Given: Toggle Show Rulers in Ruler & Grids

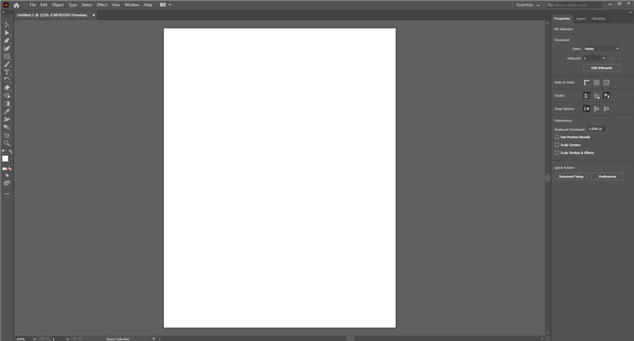Looking at the screenshot, I should (x=586, y=82).
